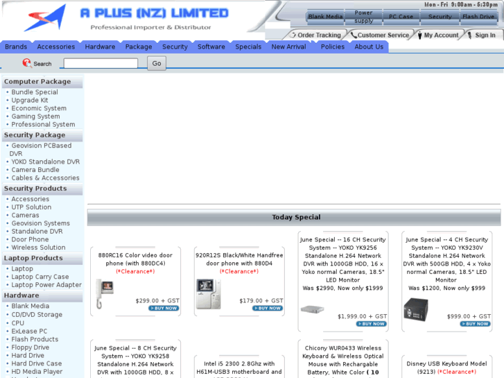Open ExLease PC category
504x378 pixels.
click(29, 331)
